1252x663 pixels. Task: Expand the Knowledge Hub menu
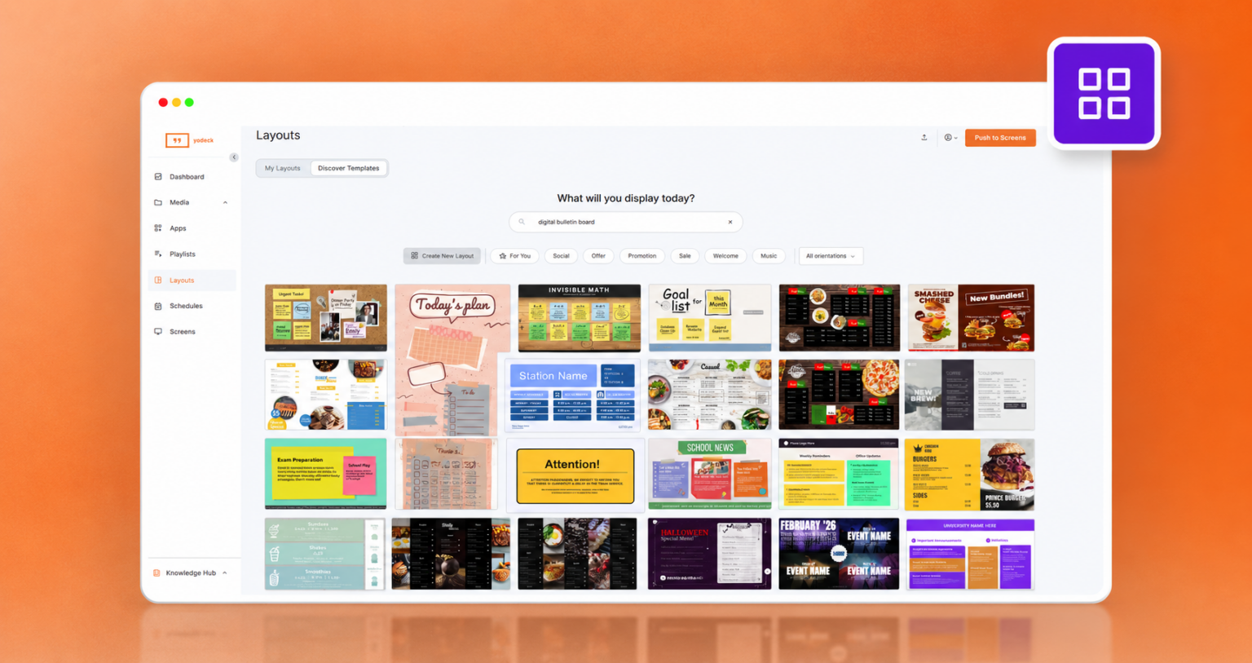[191, 573]
